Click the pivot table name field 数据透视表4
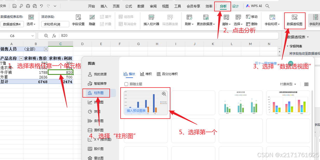 click(x=12, y=24)
